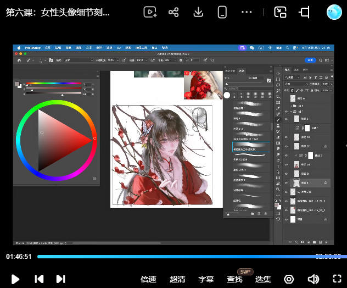Image resolution: width=347 pixels, height=288 pixels.
Task: Select the Brush tool in toolbar
Action: (x=278, y=120)
